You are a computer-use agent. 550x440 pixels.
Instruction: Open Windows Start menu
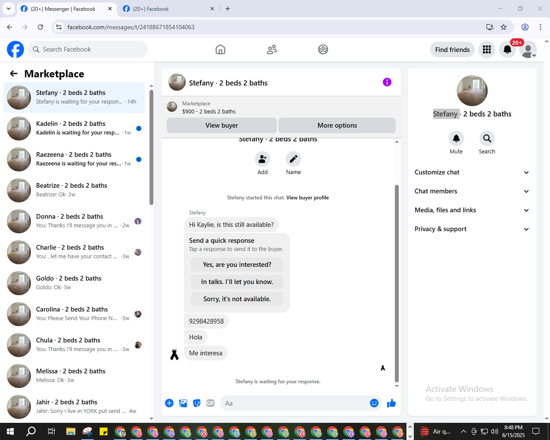10,431
